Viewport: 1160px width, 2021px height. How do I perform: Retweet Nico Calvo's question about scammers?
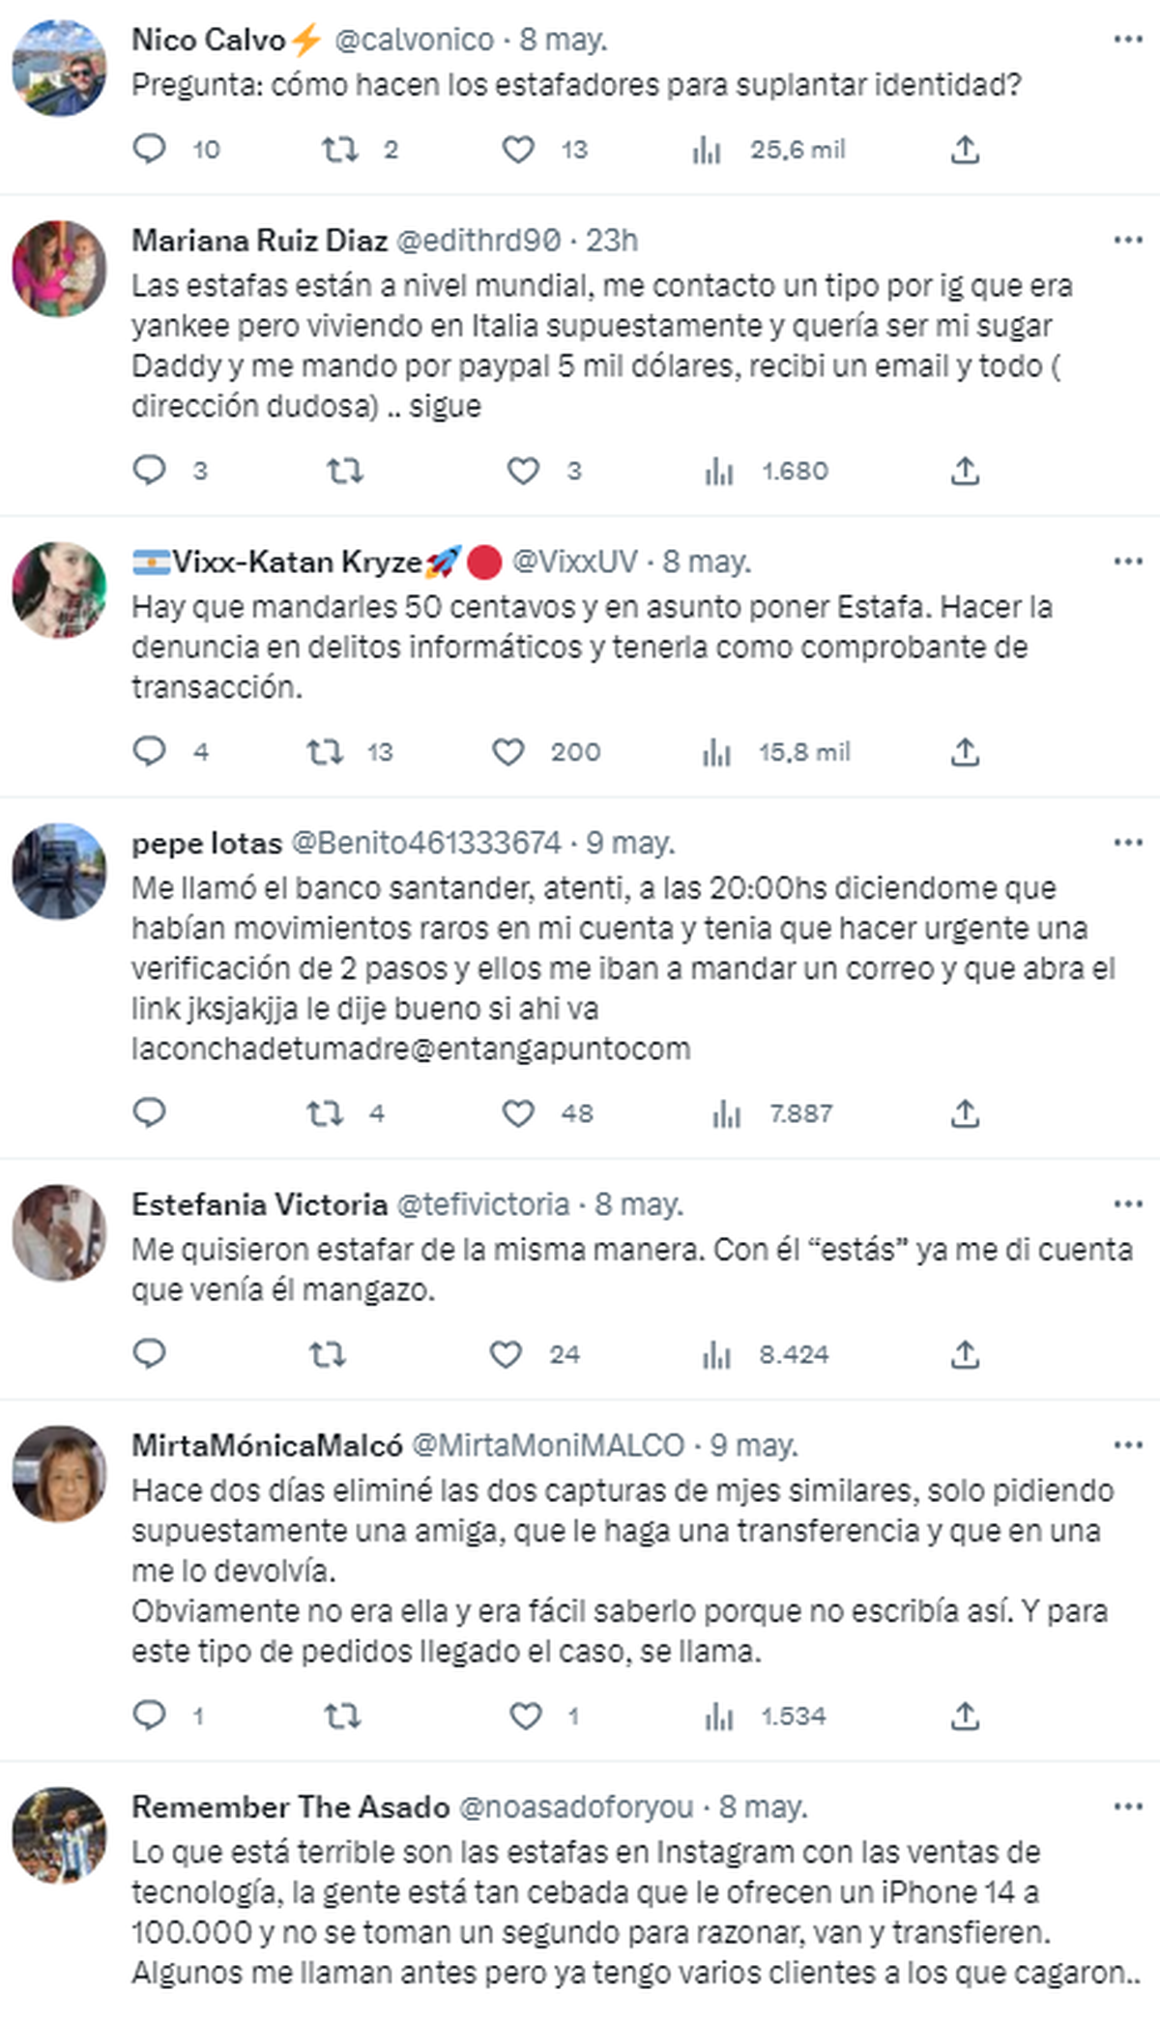point(339,149)
